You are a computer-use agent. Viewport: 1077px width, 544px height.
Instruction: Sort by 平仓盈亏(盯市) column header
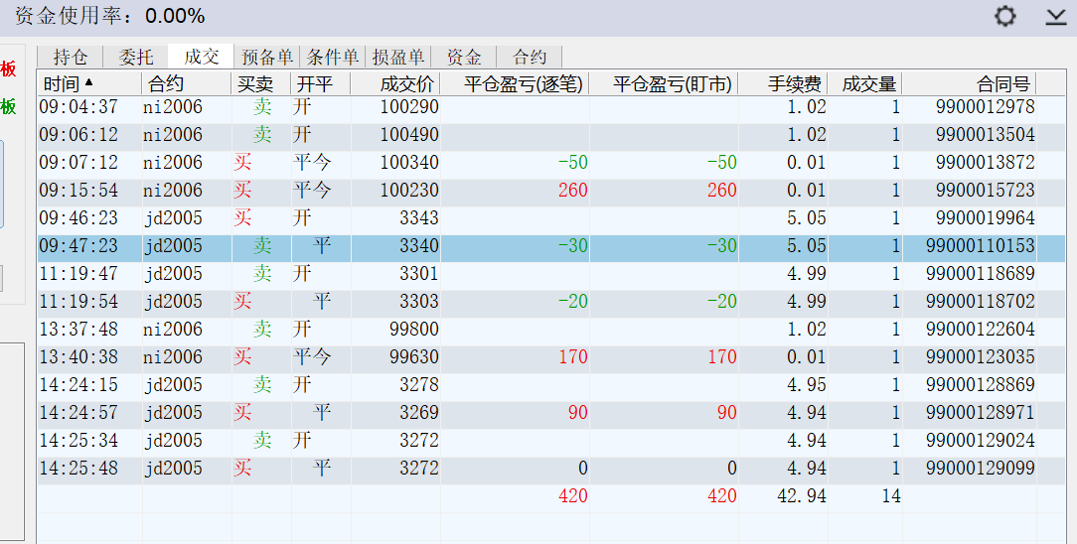point(665,83)
